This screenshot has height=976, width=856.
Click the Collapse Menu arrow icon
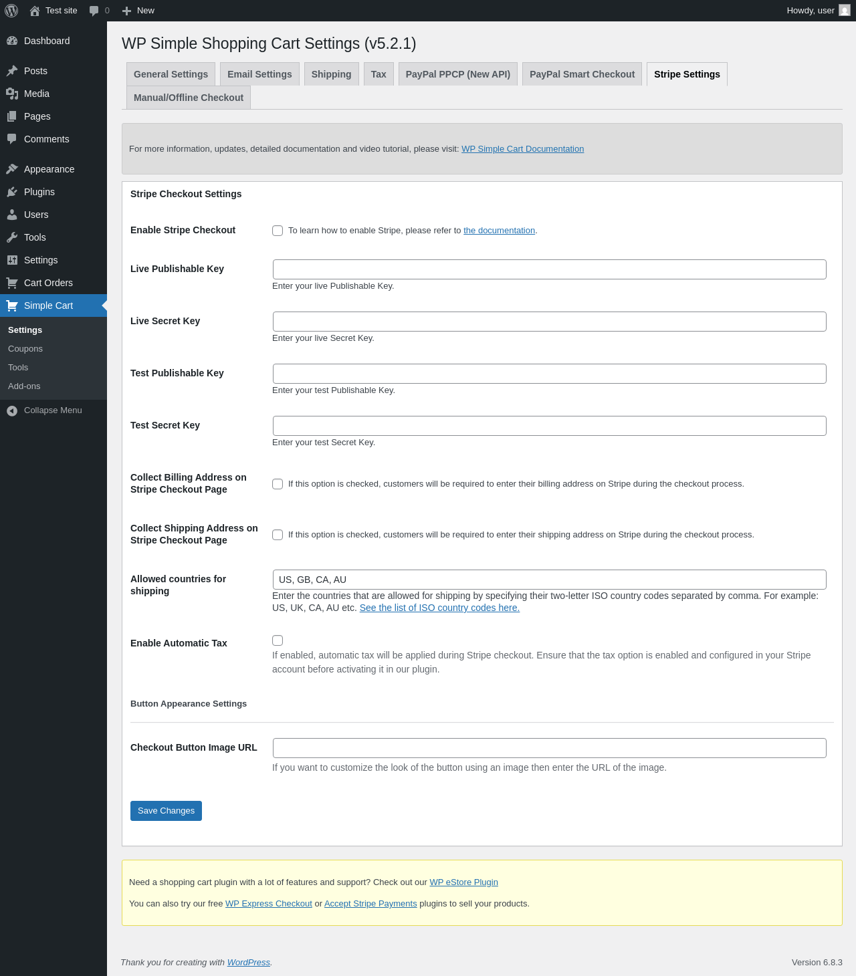pos(12,410)
